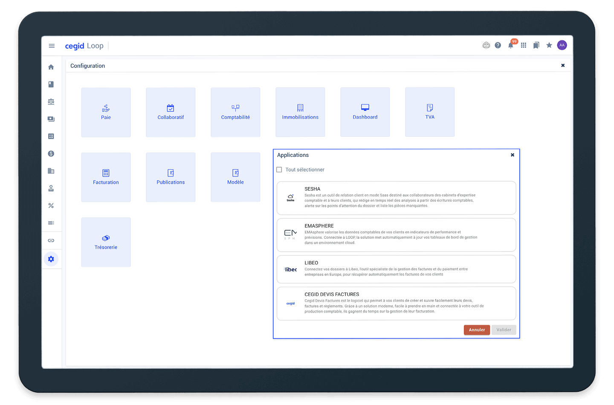The height and width of the screenshot is (405, 614).
Task: Open the Paie configuration tile
Action: 106,112
